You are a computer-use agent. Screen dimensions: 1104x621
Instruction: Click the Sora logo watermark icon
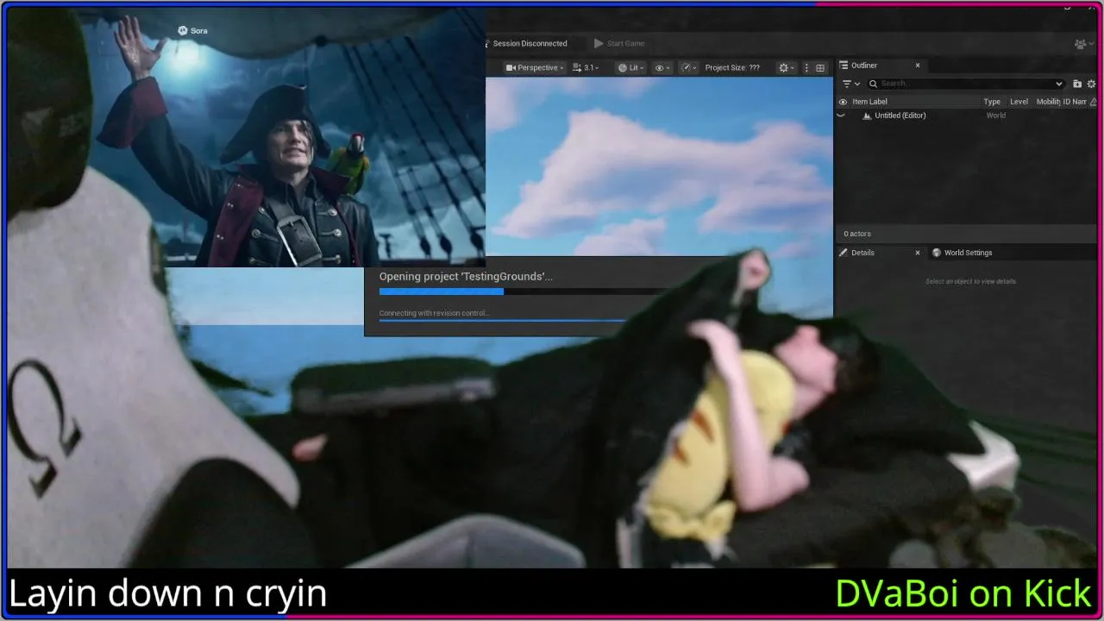pos(183,30)
